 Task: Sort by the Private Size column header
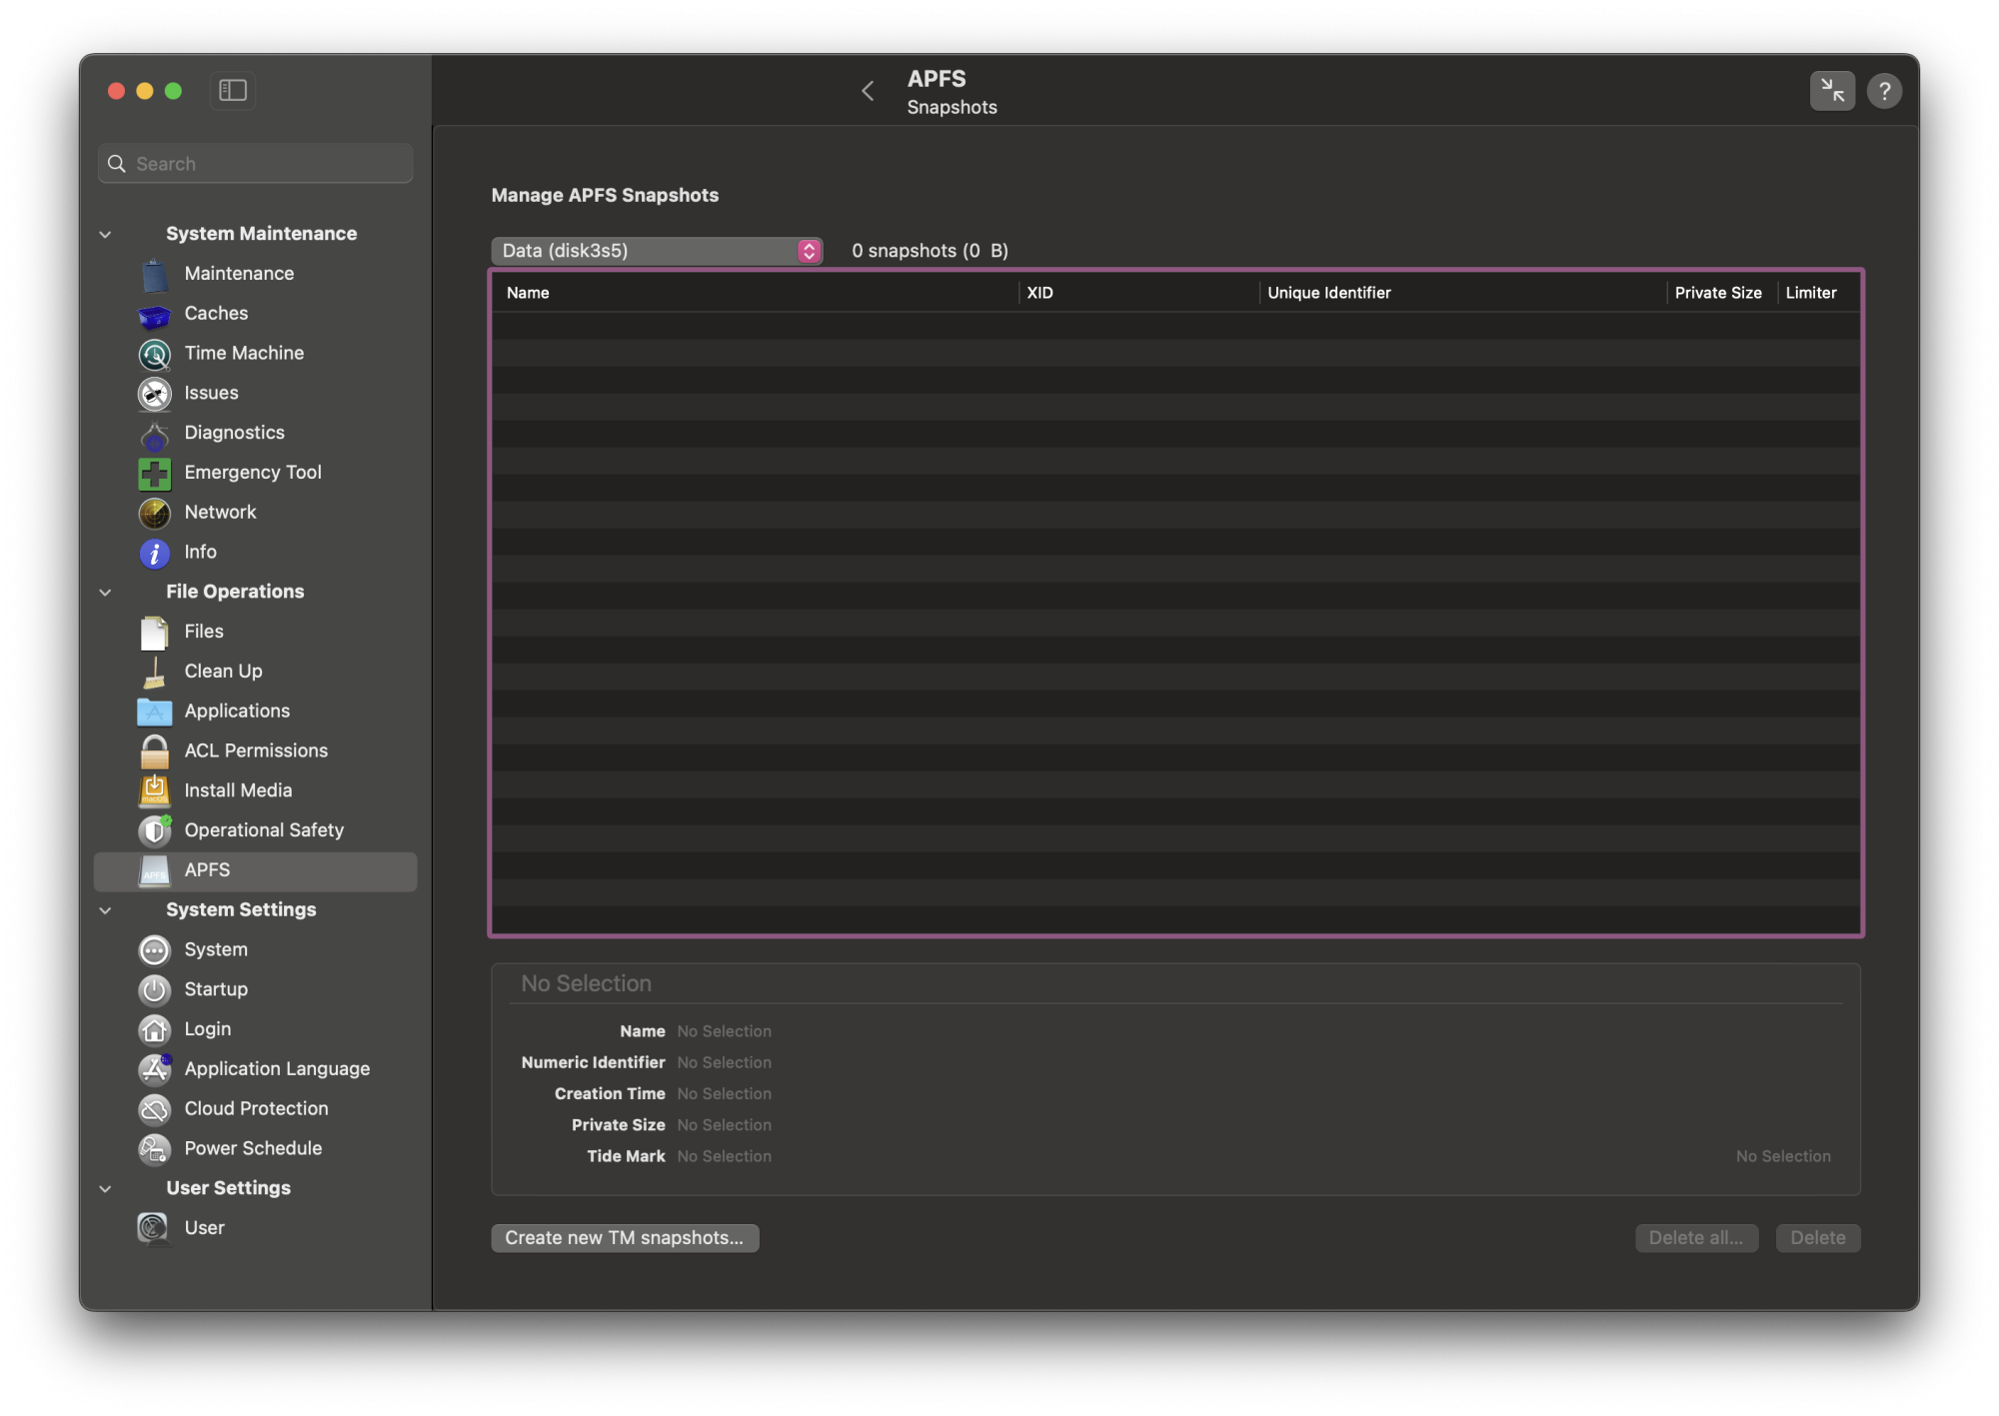click(x=1717, y=293)
